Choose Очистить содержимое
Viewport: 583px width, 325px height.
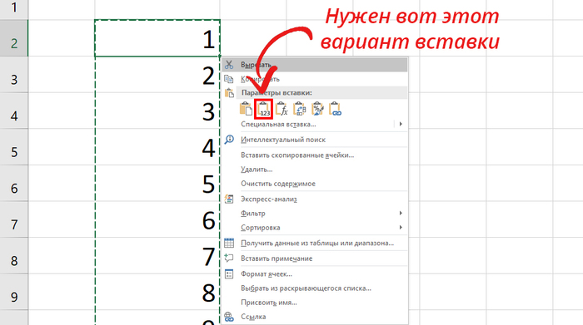pyautogui.click(x=315, y=184)
